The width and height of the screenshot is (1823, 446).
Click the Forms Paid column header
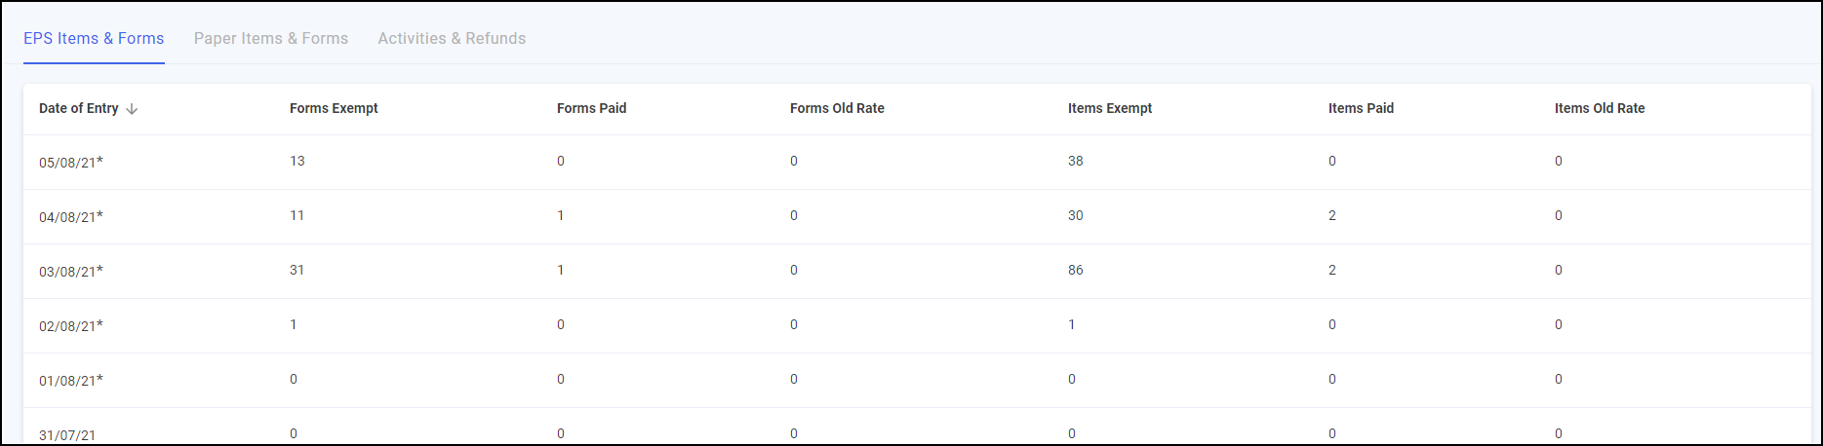(x=591, y=109)
